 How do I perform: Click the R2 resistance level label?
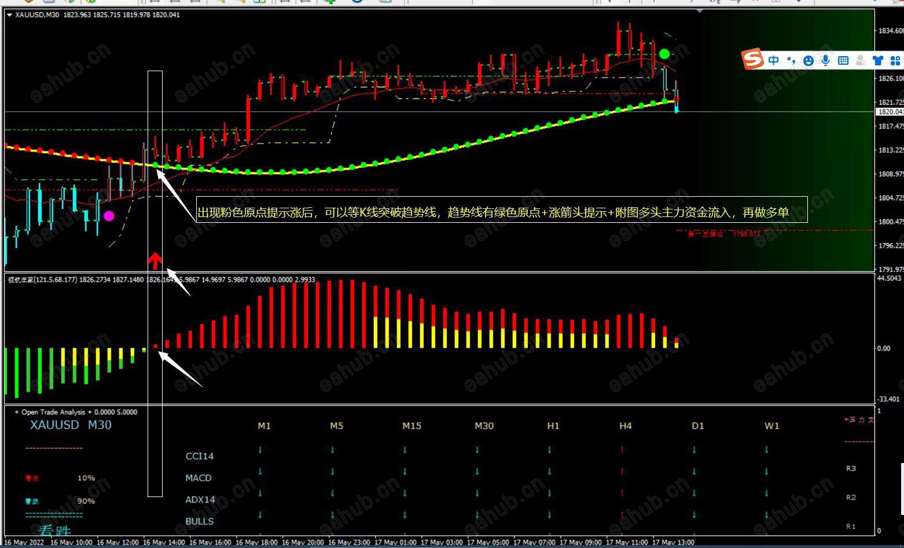point(851,498)
